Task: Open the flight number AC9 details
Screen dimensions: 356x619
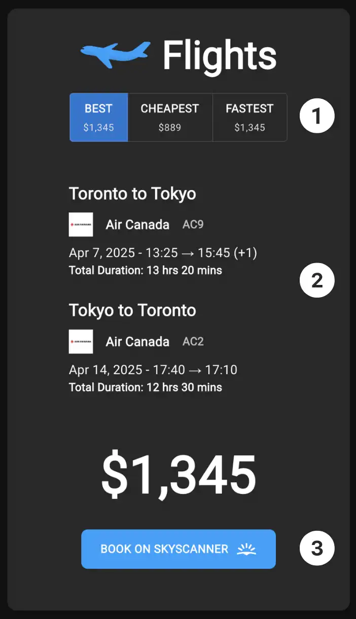Action: click(x=192, y=225)
